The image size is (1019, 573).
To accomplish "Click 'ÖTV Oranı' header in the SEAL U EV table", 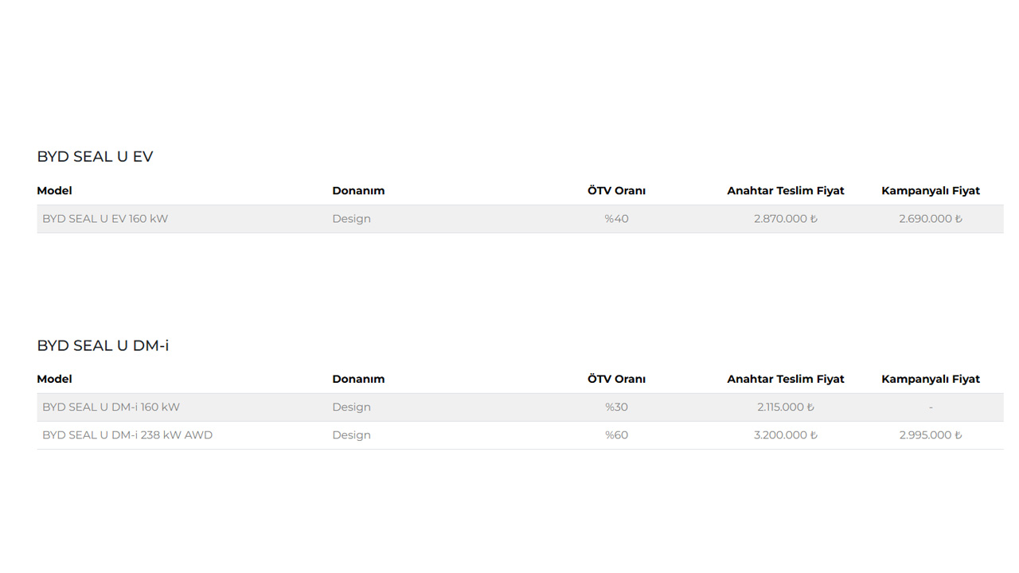I will pyautogui.click(x=616, y=191).
